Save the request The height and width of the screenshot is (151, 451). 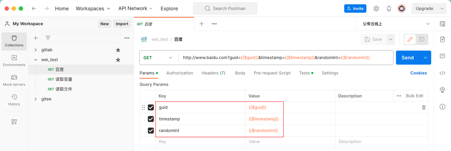coord(373,39)
